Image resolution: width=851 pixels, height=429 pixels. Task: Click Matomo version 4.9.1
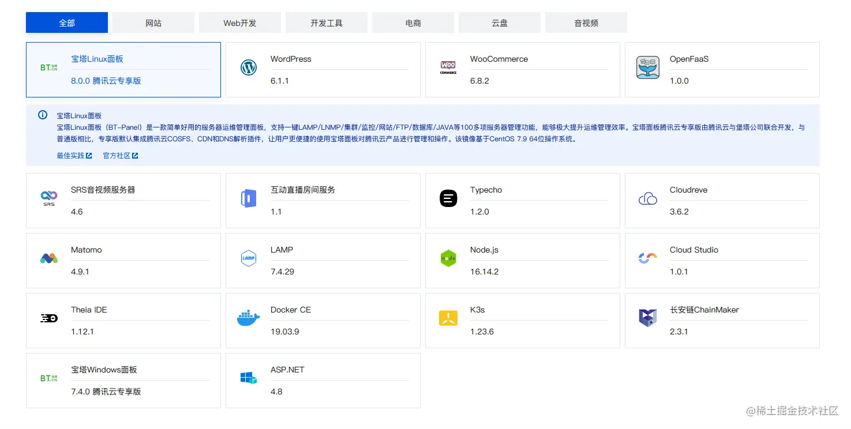(x=80, y=272)
